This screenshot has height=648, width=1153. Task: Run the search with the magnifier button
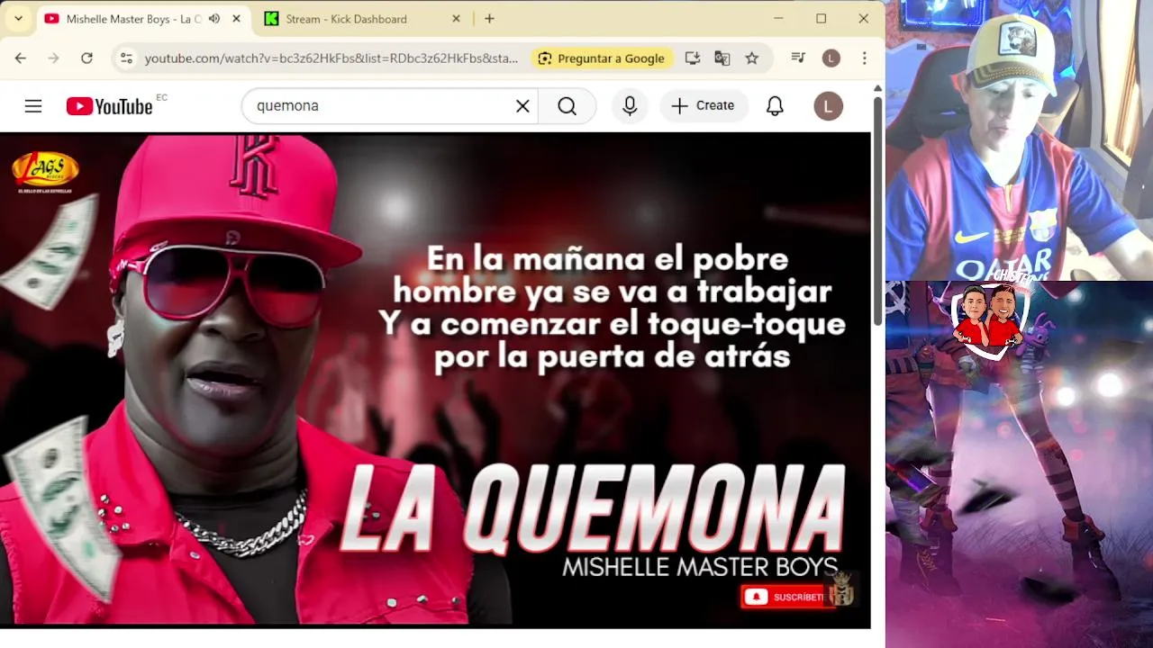point(567,106)
